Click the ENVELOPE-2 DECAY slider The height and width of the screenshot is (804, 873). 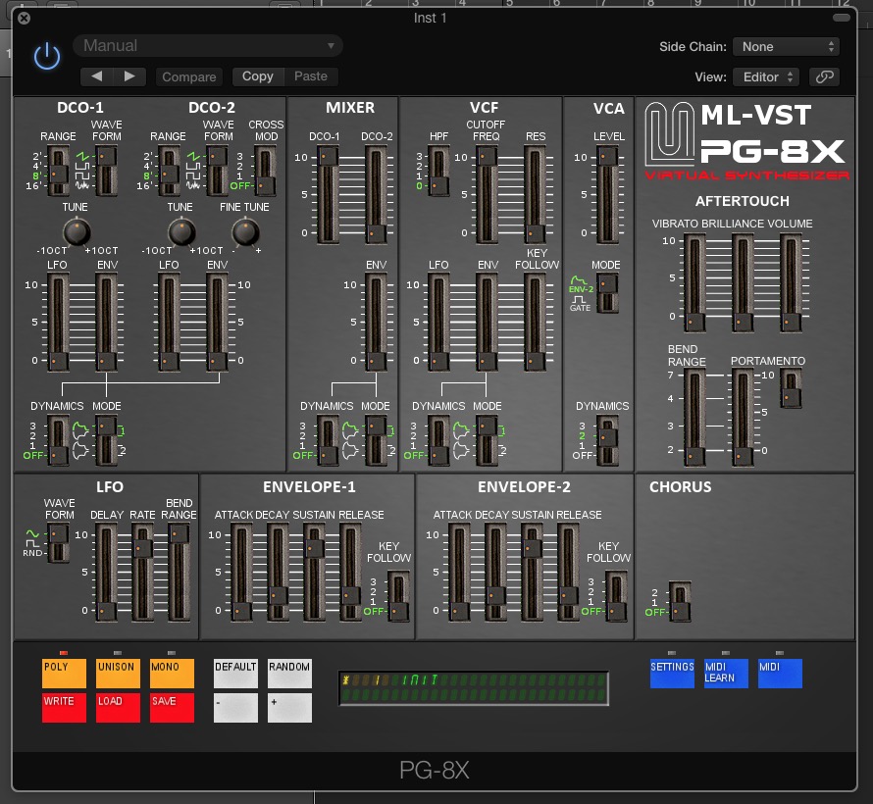coord(495,573)
